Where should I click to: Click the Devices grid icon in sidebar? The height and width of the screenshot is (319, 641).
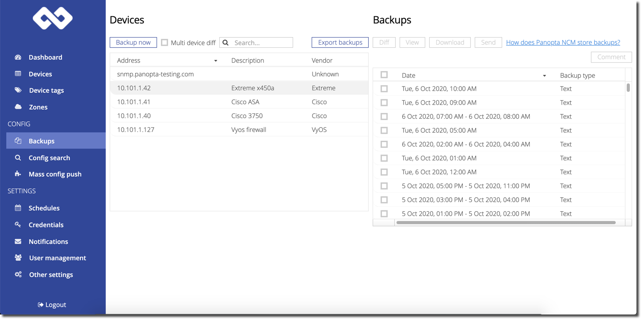(18, 74)
